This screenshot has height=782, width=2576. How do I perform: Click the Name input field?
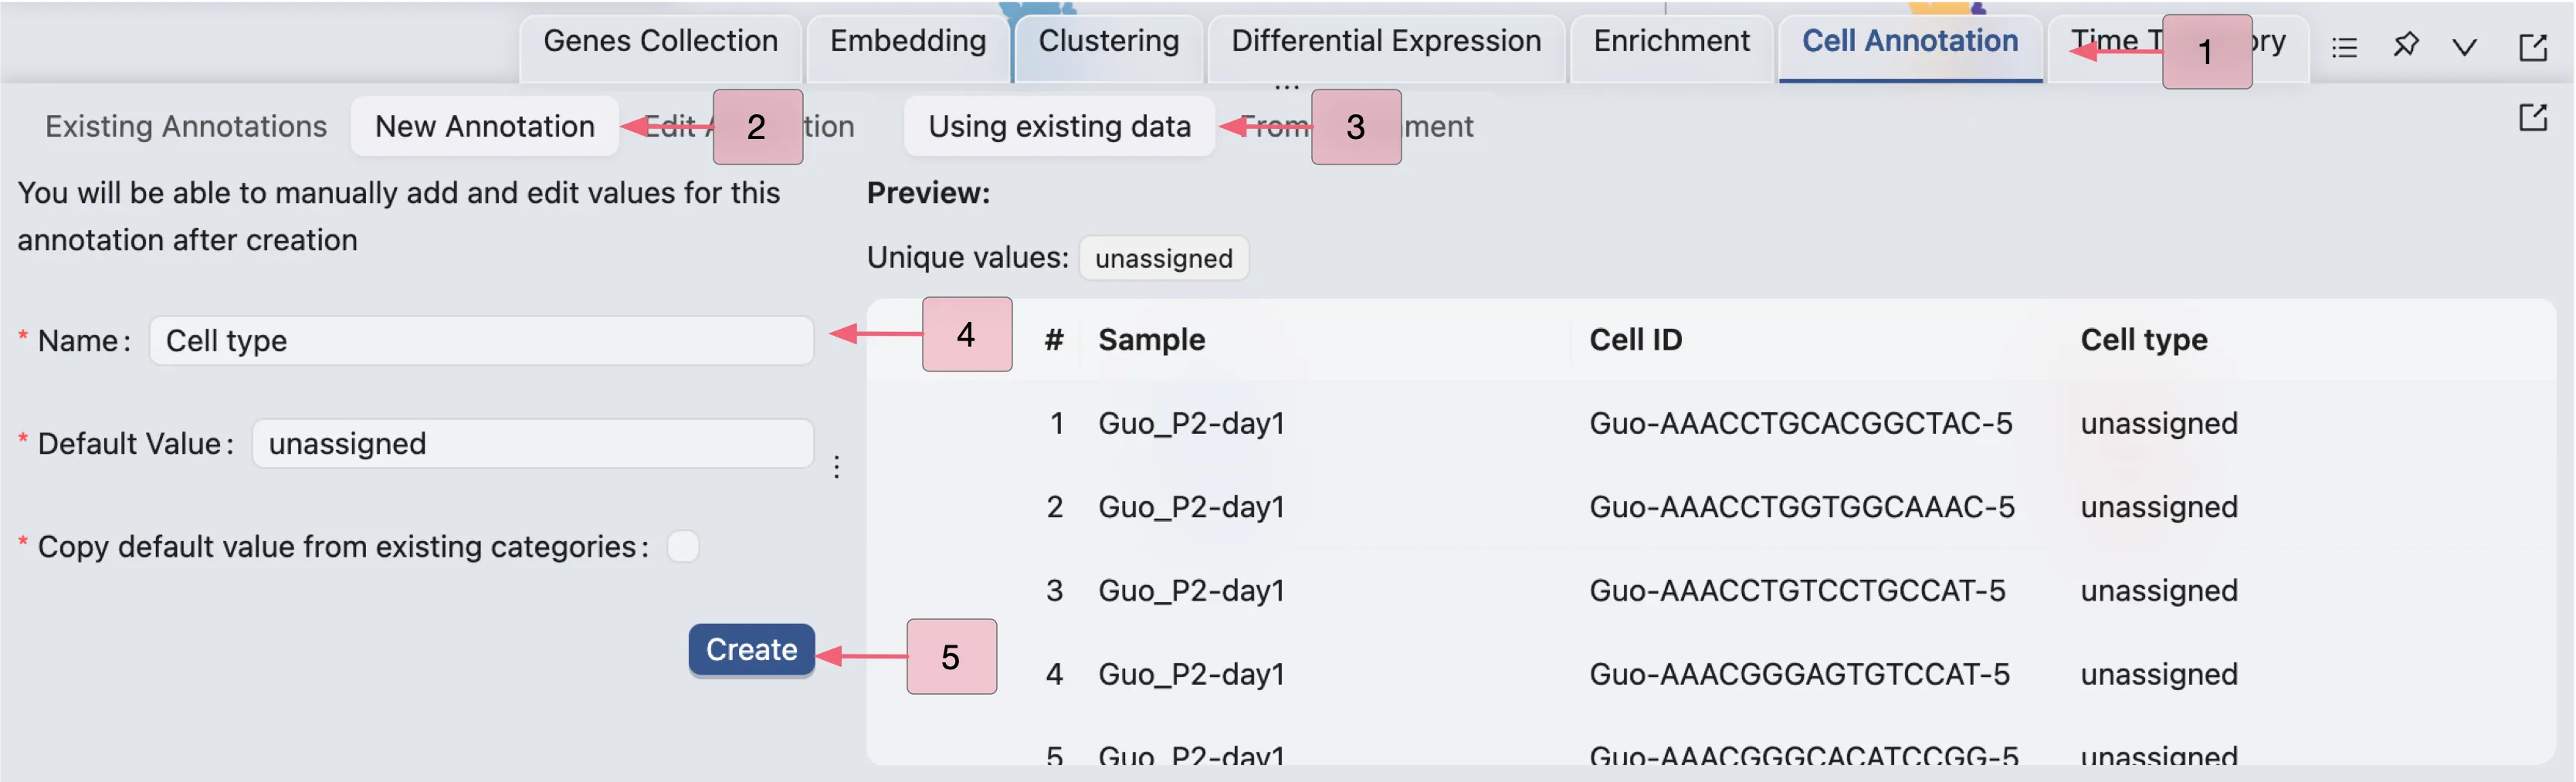(481, 341)
